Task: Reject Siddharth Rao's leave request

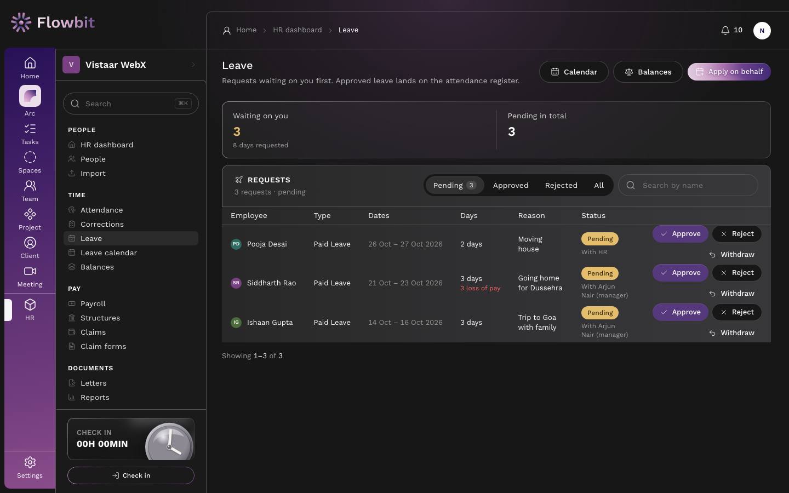Action: tap(737, 273)
